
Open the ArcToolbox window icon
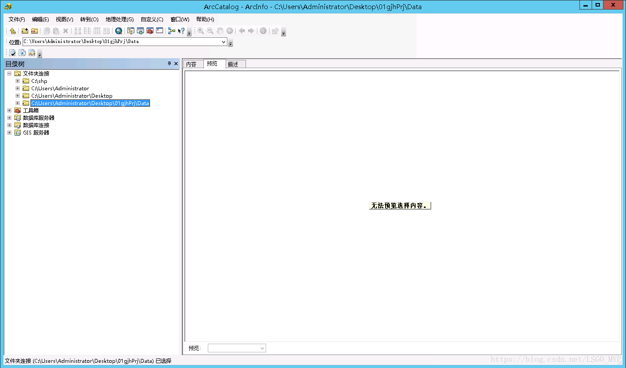[150, 31]
